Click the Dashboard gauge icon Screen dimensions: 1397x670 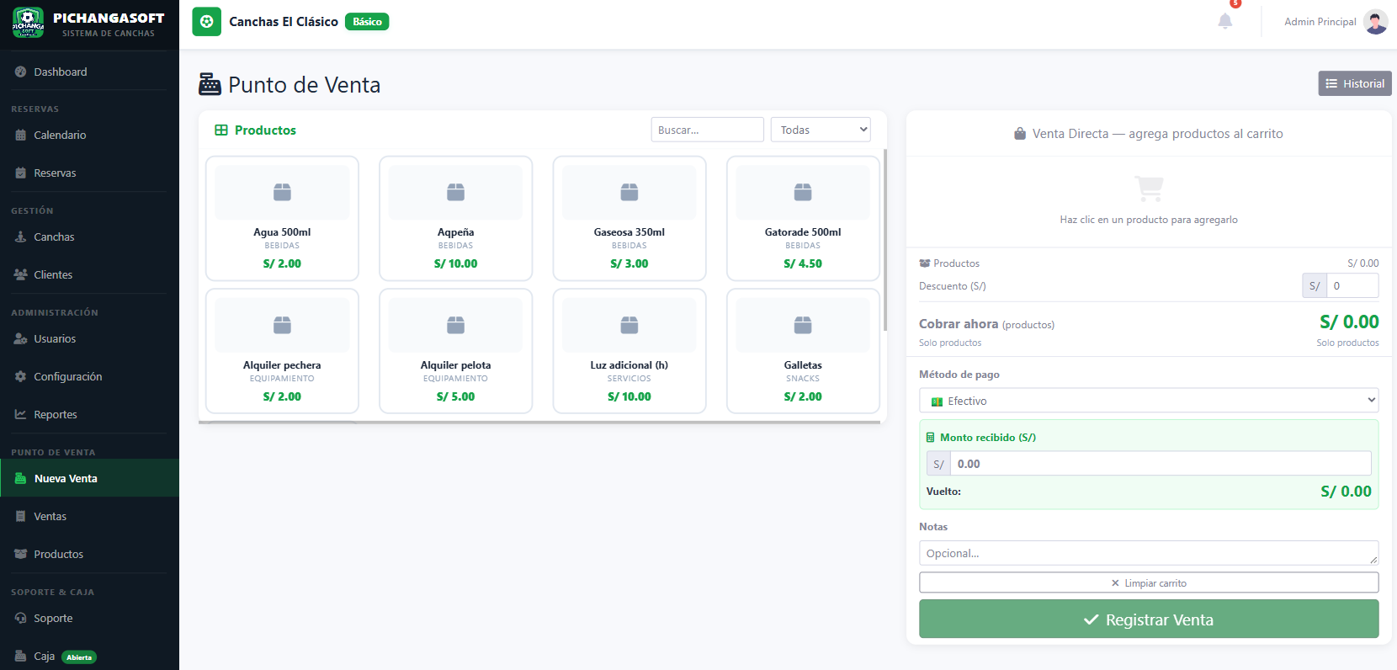(20, 72)
